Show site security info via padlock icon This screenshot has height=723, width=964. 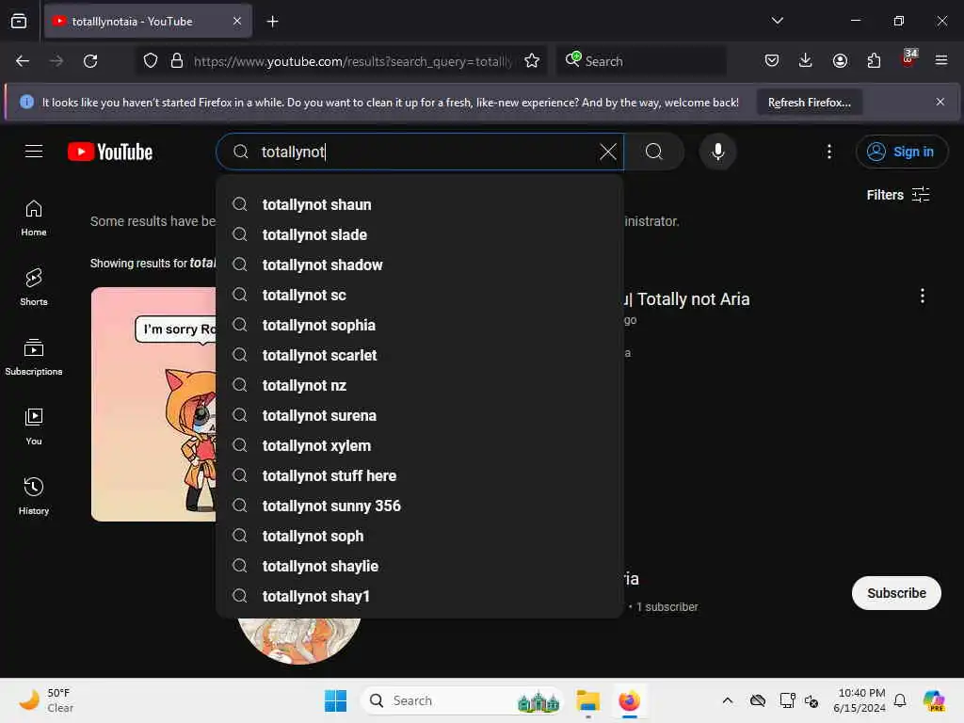point(176,61)
